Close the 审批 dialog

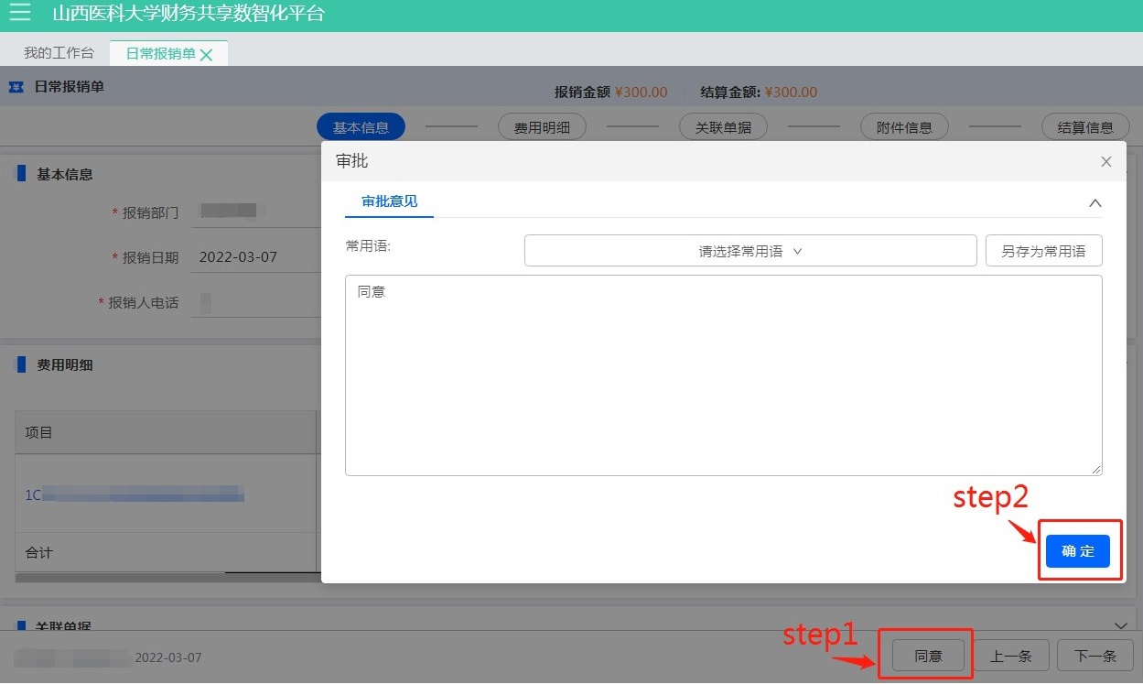point(1105,162)
